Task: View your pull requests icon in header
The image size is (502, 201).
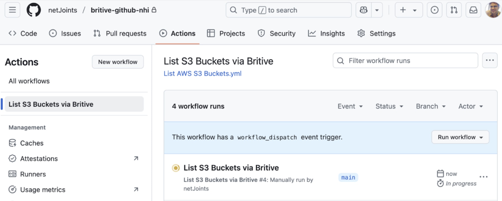Action: coord(454,10)
